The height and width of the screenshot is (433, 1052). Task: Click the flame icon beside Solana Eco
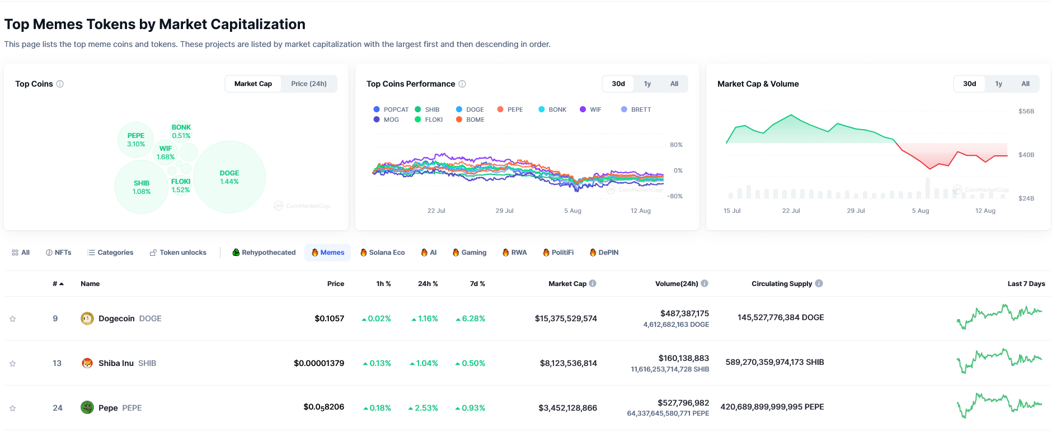click(x=364, y=253)
